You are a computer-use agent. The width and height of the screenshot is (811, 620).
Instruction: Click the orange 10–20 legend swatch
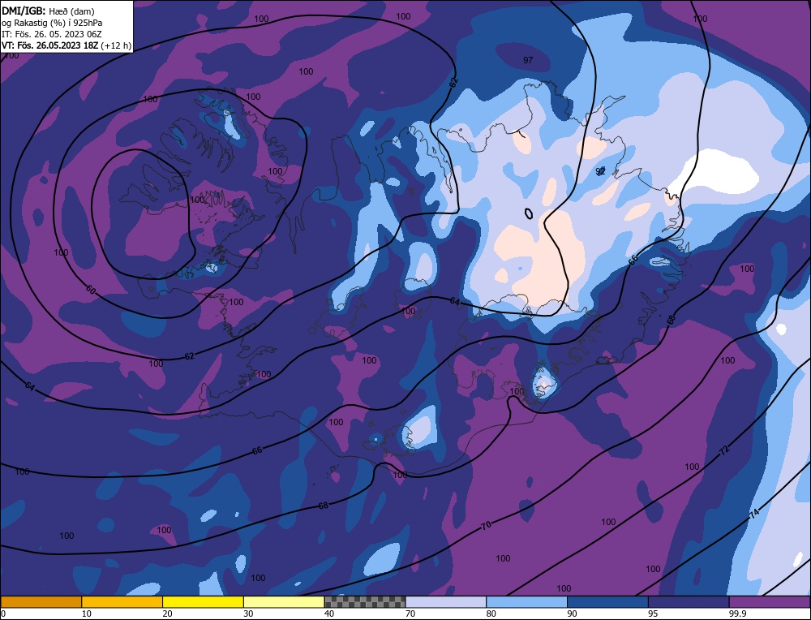pos(122,601)
